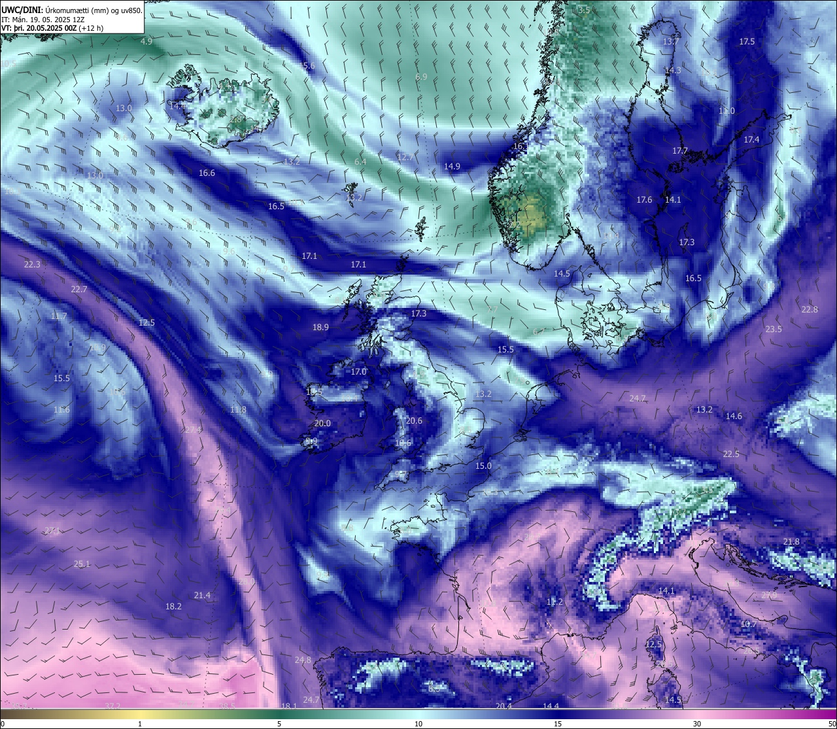The height and width of the screenshot is (729, 837).
Task: Click the 17.7 value label
Action: pyautogui.click(x=680, y=150)
